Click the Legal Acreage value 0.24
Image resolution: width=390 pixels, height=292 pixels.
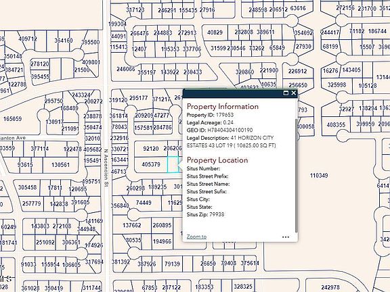[x=228, y=122]
